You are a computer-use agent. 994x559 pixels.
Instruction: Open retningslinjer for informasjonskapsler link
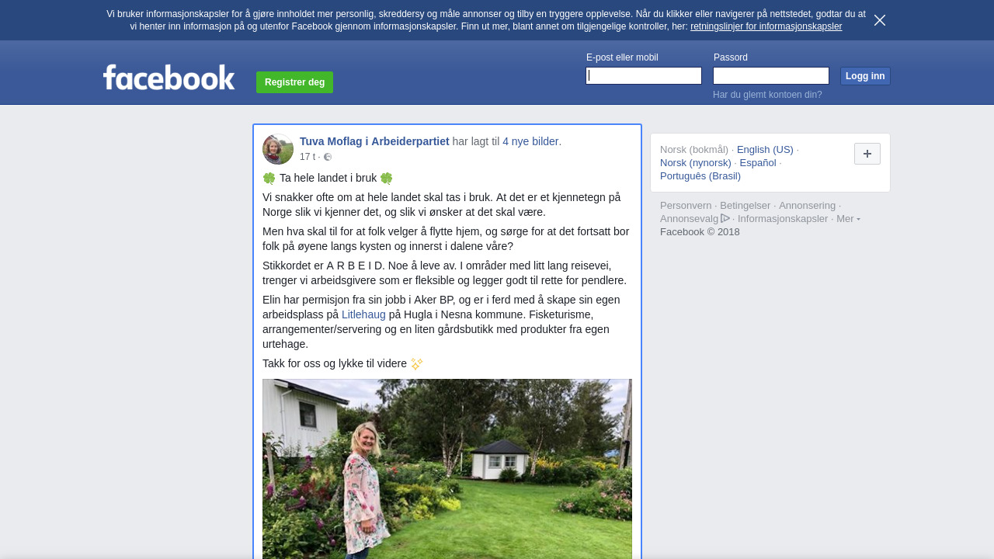point(766,26)
